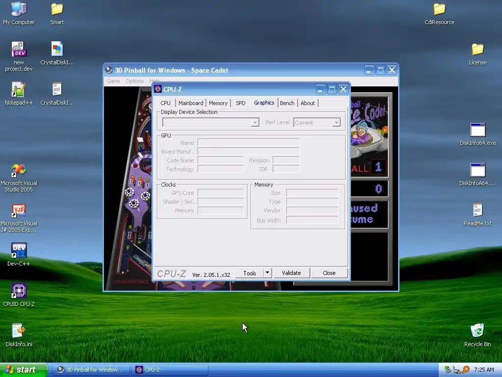The height and width of the screenshot is (377, 502).
Task: Open the Game menu in 3D Pinball
Action: (113, 81)
